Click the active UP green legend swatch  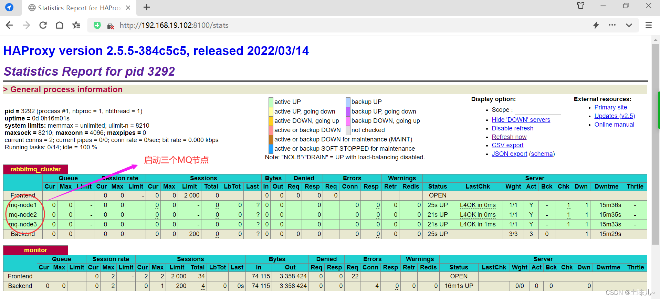271,102
